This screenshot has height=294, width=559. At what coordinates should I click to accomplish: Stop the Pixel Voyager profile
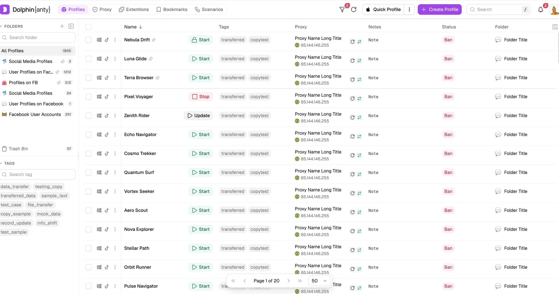pyautogui.click(x=201, y=96)
